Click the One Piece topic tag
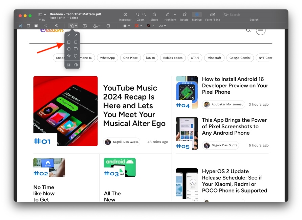The height and width of the screenshot is (220, 302). click(130, 58)
